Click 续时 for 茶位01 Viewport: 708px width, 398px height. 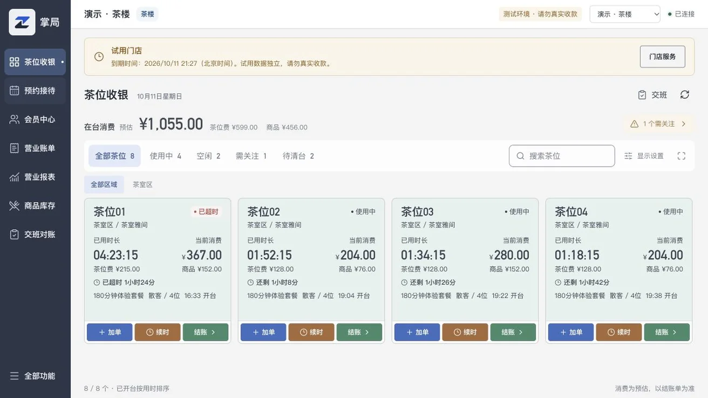(158, 332)
